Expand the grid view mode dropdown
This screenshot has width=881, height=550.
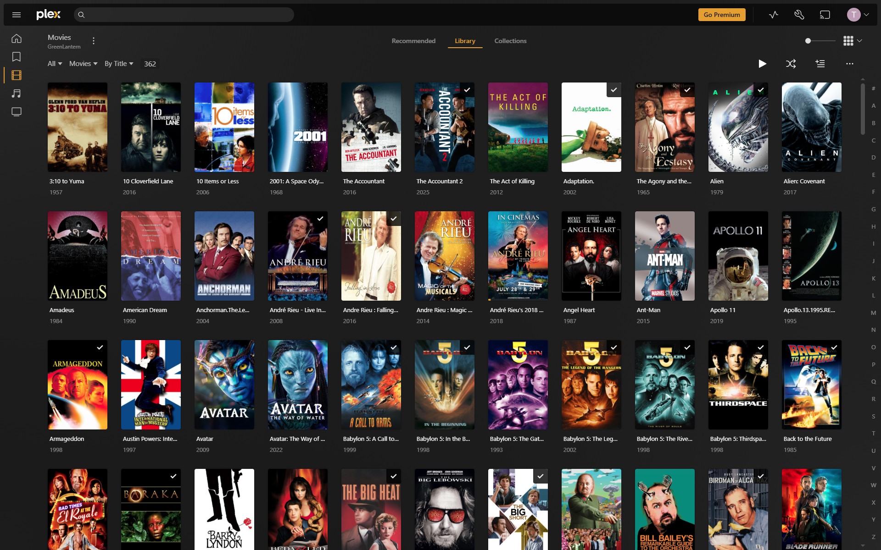click(x=853, y=41)
